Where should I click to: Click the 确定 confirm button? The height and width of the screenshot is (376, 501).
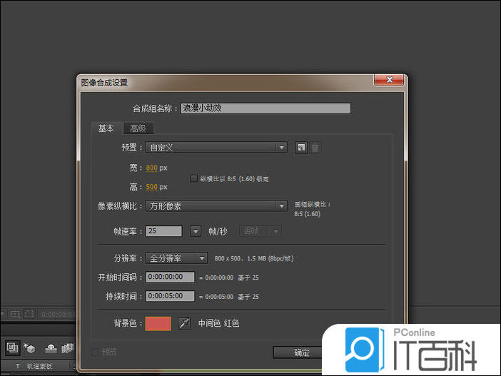302,352
